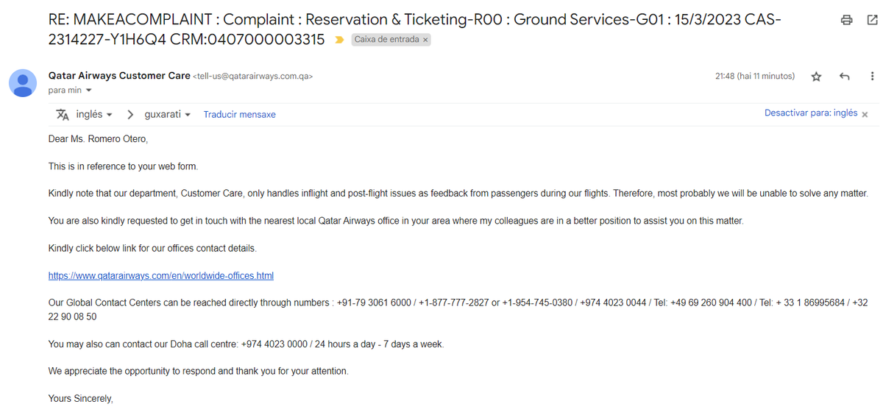This screenshot has width=883, height=407.
Task: Click Traducir mensaxe link
Action: (239, 115)
